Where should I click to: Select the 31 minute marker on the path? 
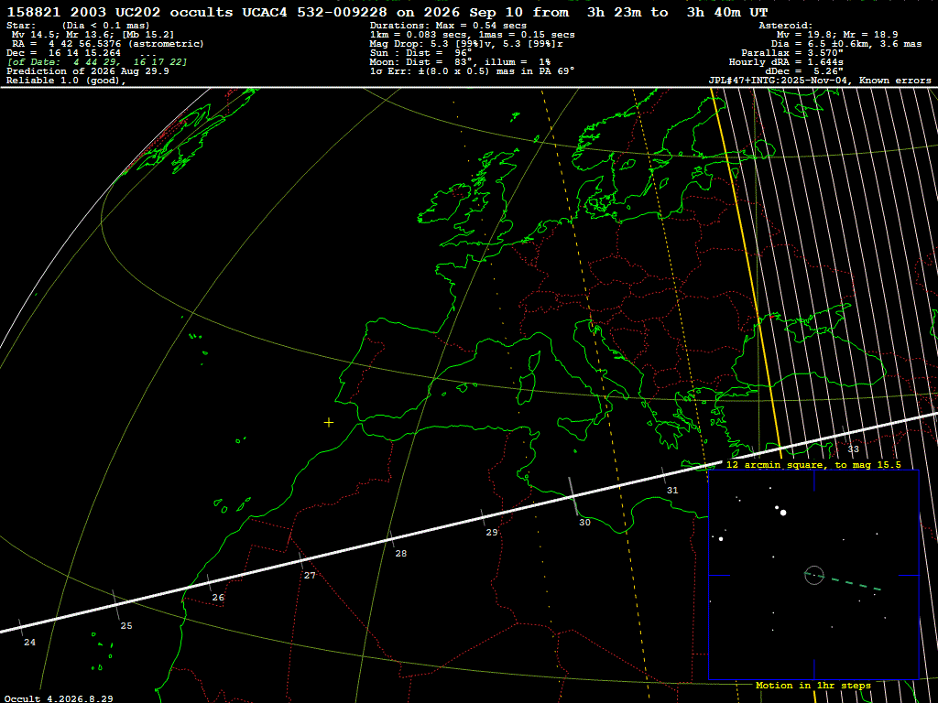tap(672, 491)
